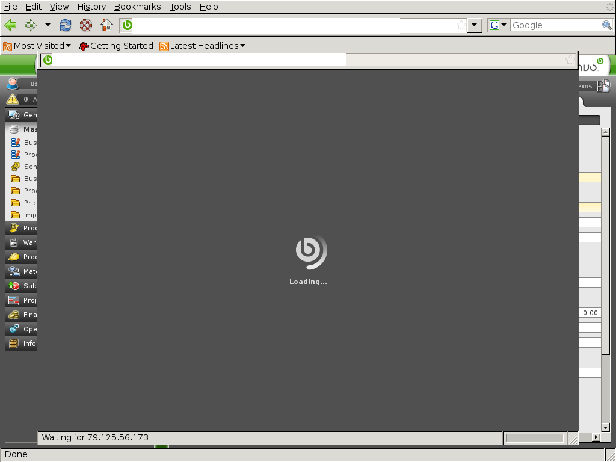Expand the Latest Headlines feed dropdown
The width and height of the screenshot is (616, 462).
click(202, 46)
